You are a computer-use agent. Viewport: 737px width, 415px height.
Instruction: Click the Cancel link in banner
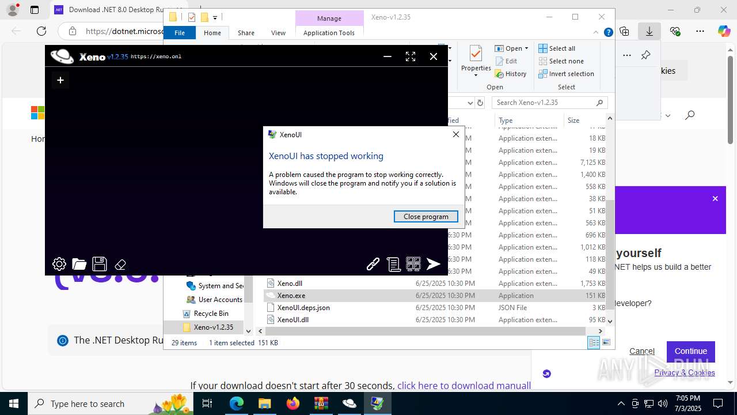[x=642, y=351]
